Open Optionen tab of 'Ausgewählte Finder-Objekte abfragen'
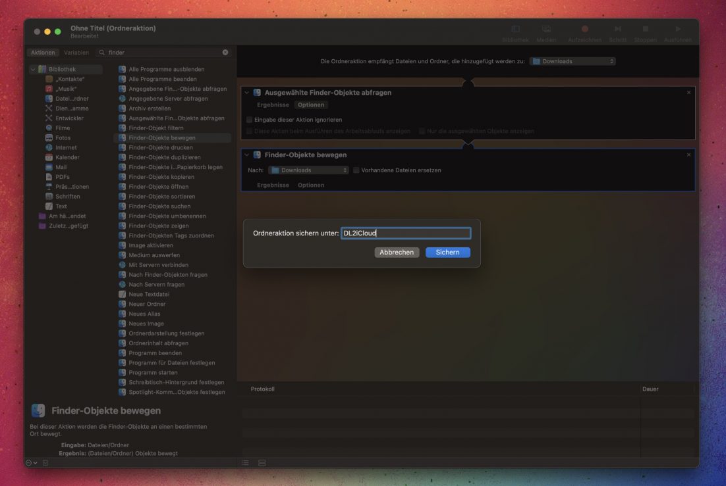 (311, 105)
